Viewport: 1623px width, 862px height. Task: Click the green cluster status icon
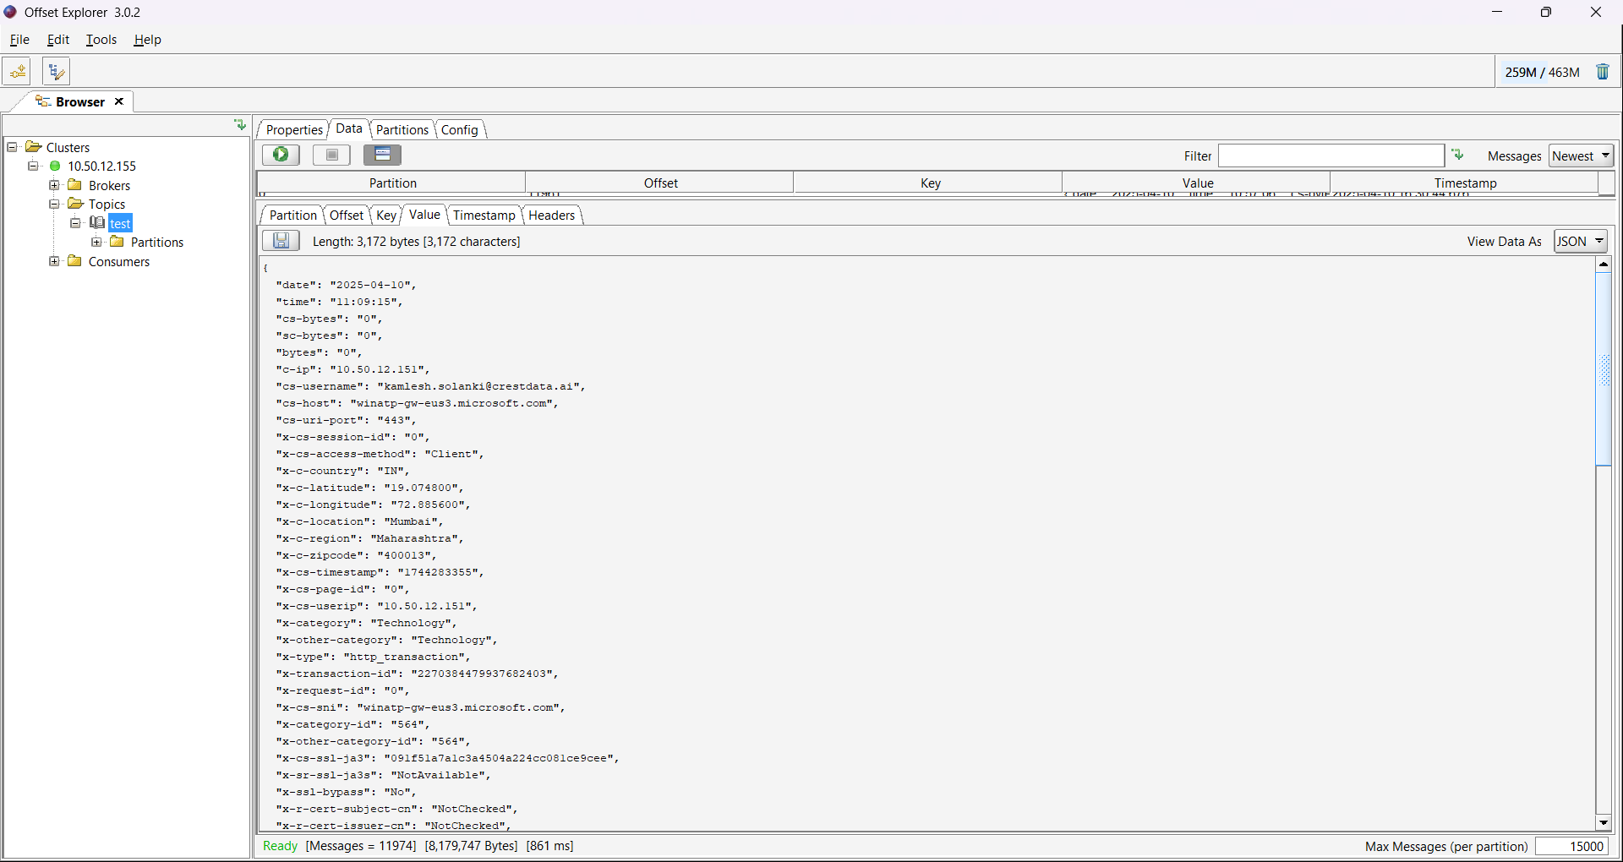[x=55, y=166]
